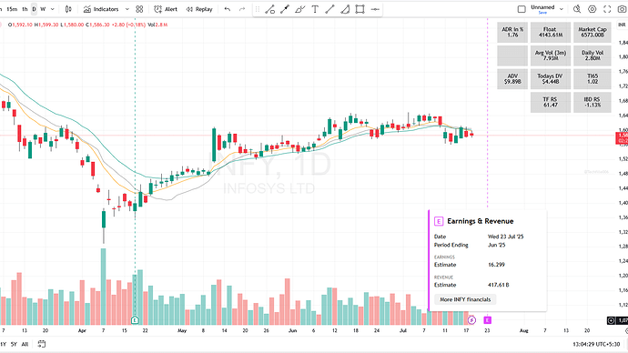
Task: Take a chart snapshot with camera icon
Action: pyautogui.click(x=623, y=9)
